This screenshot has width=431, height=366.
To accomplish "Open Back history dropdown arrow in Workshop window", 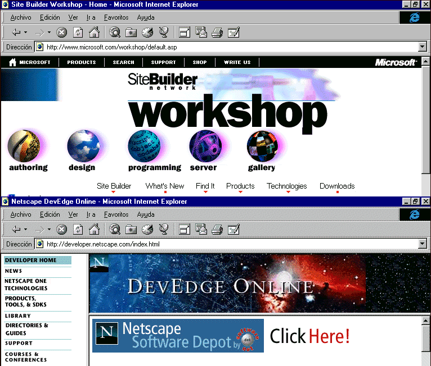I will coord(25,33).
